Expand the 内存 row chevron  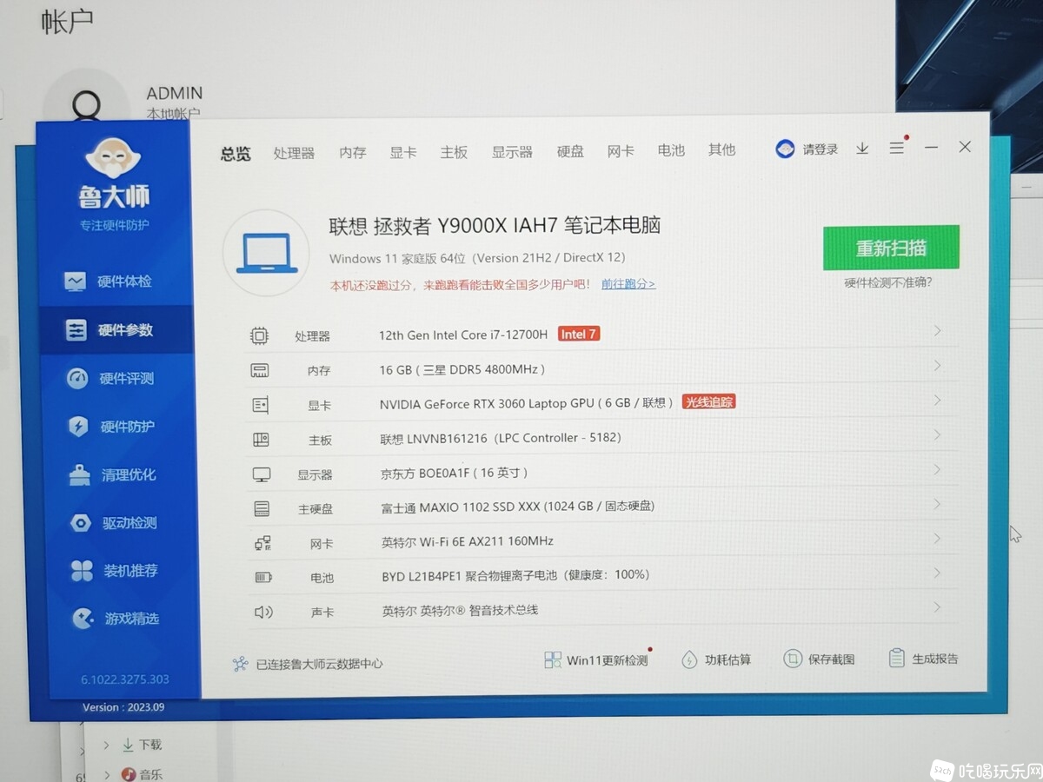[937, 366]
